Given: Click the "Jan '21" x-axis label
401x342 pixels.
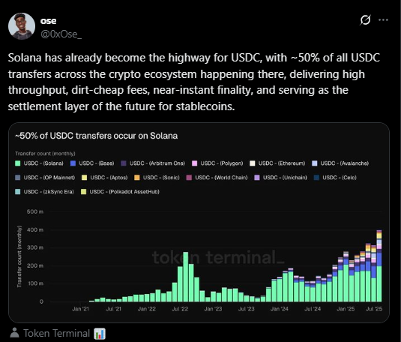Looking at the screenshot, I should [80, 309].
